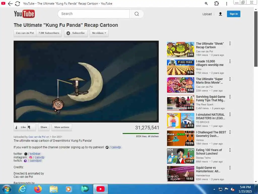The width and height of the screenshot is (258, 194).
Task: Click the Sign in button
Action: (234, 14)
